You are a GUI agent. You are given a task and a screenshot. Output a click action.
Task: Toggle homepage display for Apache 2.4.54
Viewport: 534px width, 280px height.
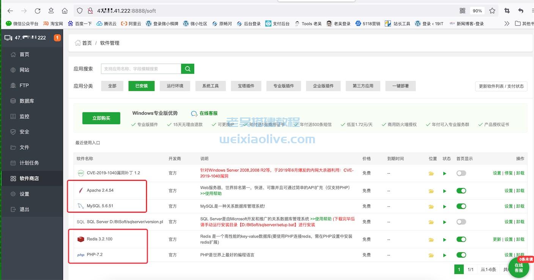point(461,191)
